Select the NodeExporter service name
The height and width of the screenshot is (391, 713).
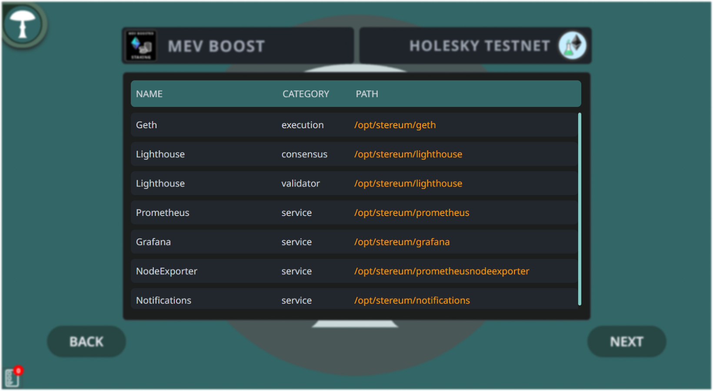(167, 271)
